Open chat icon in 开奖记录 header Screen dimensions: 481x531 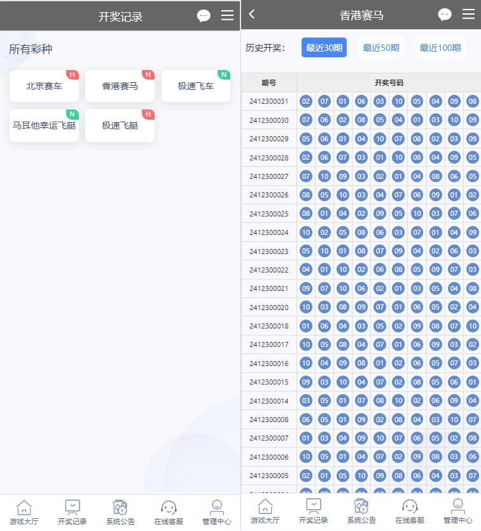point(204,16)
